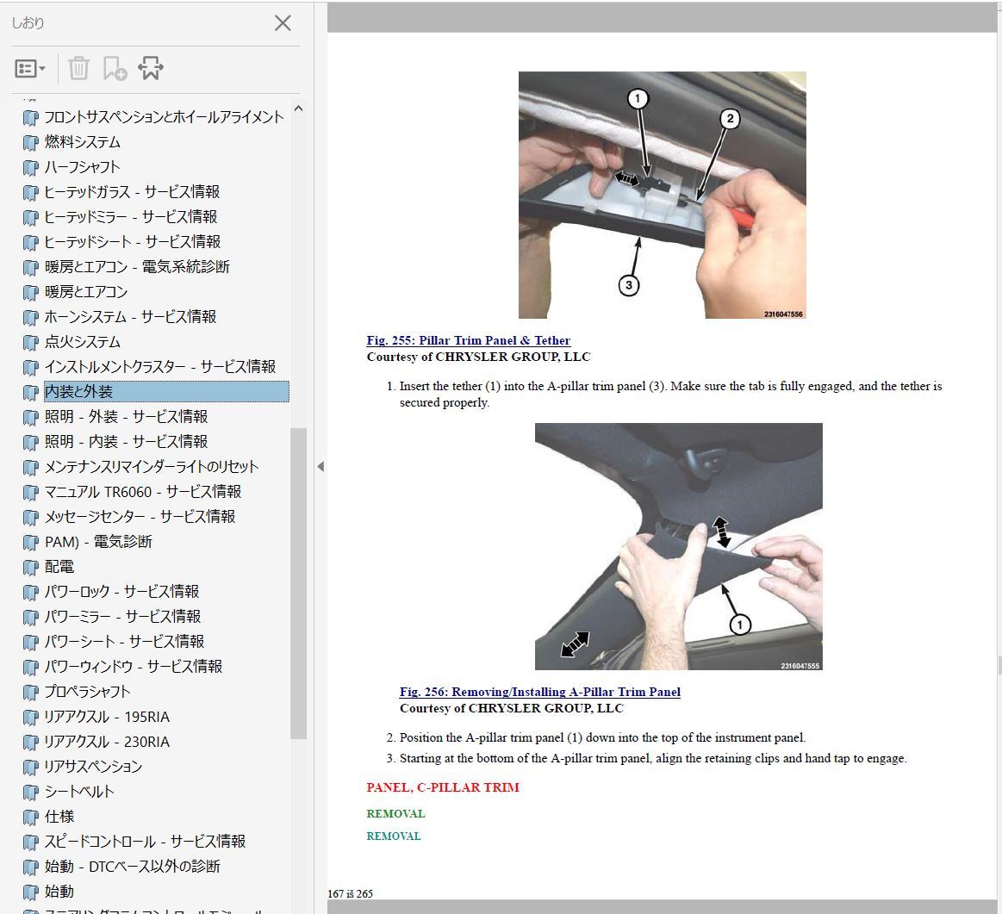Open パワーウィンドウ - サービス情報 bookmark

click(x=133, y=666)
